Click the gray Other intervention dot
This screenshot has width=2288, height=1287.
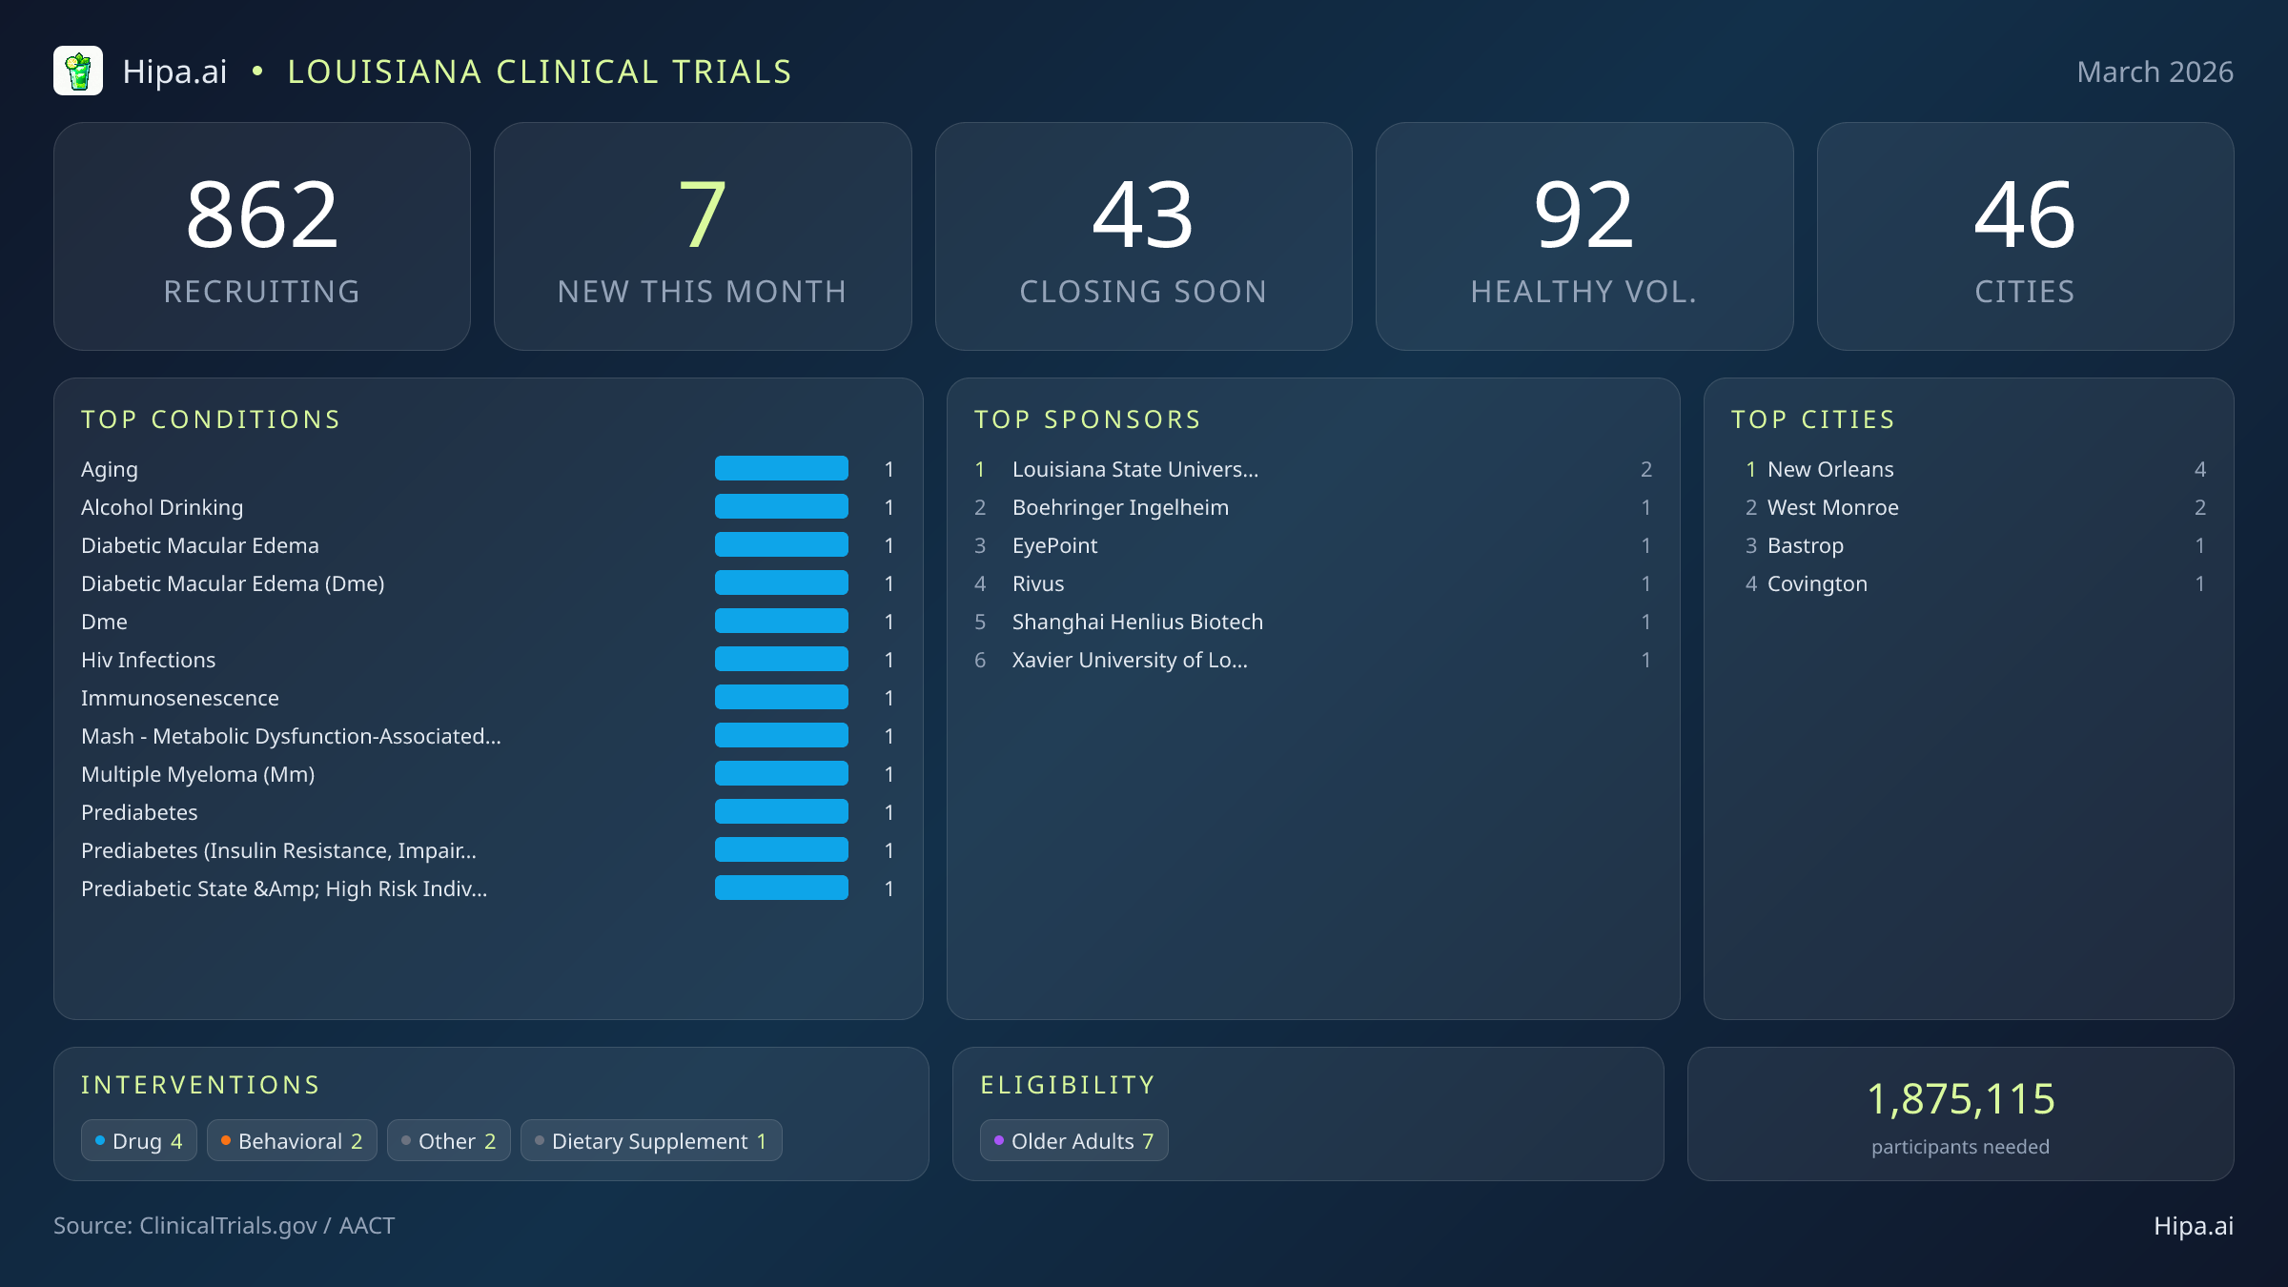click(405, 1140)
